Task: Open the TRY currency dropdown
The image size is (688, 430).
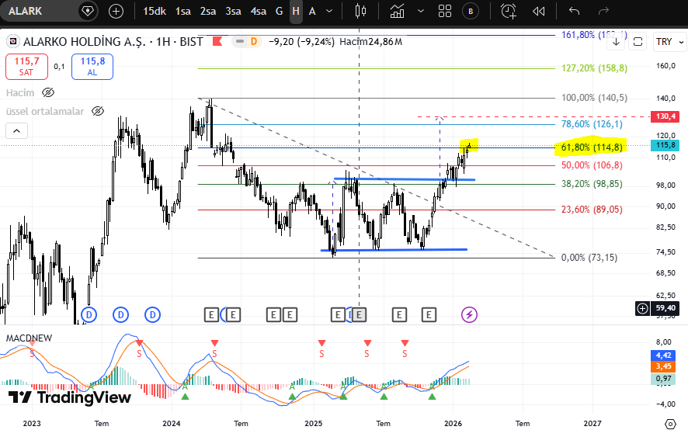Action: (669, 42)
